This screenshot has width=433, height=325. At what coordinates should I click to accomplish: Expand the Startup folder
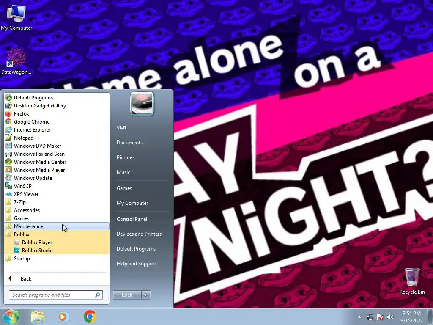pyautogui.click(x=57, y=258)
